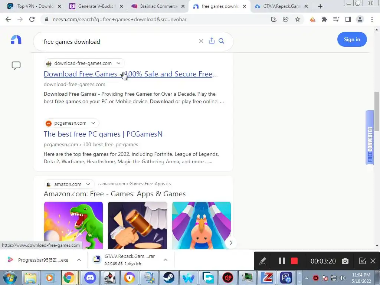Close the screen recorder toolbar
The image size is (380, 285).
click(373, 261)
